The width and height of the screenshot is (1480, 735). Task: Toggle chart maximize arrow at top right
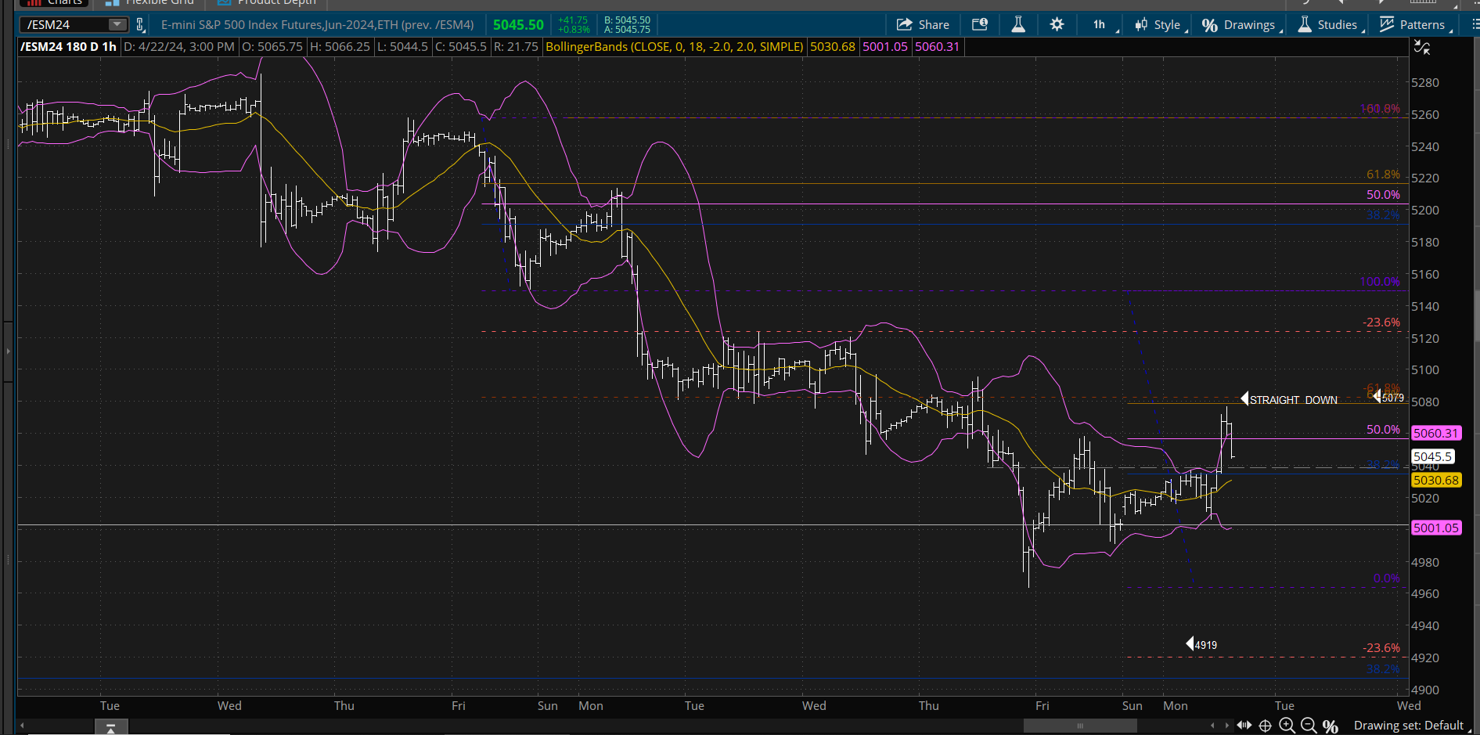(1423, 47)
